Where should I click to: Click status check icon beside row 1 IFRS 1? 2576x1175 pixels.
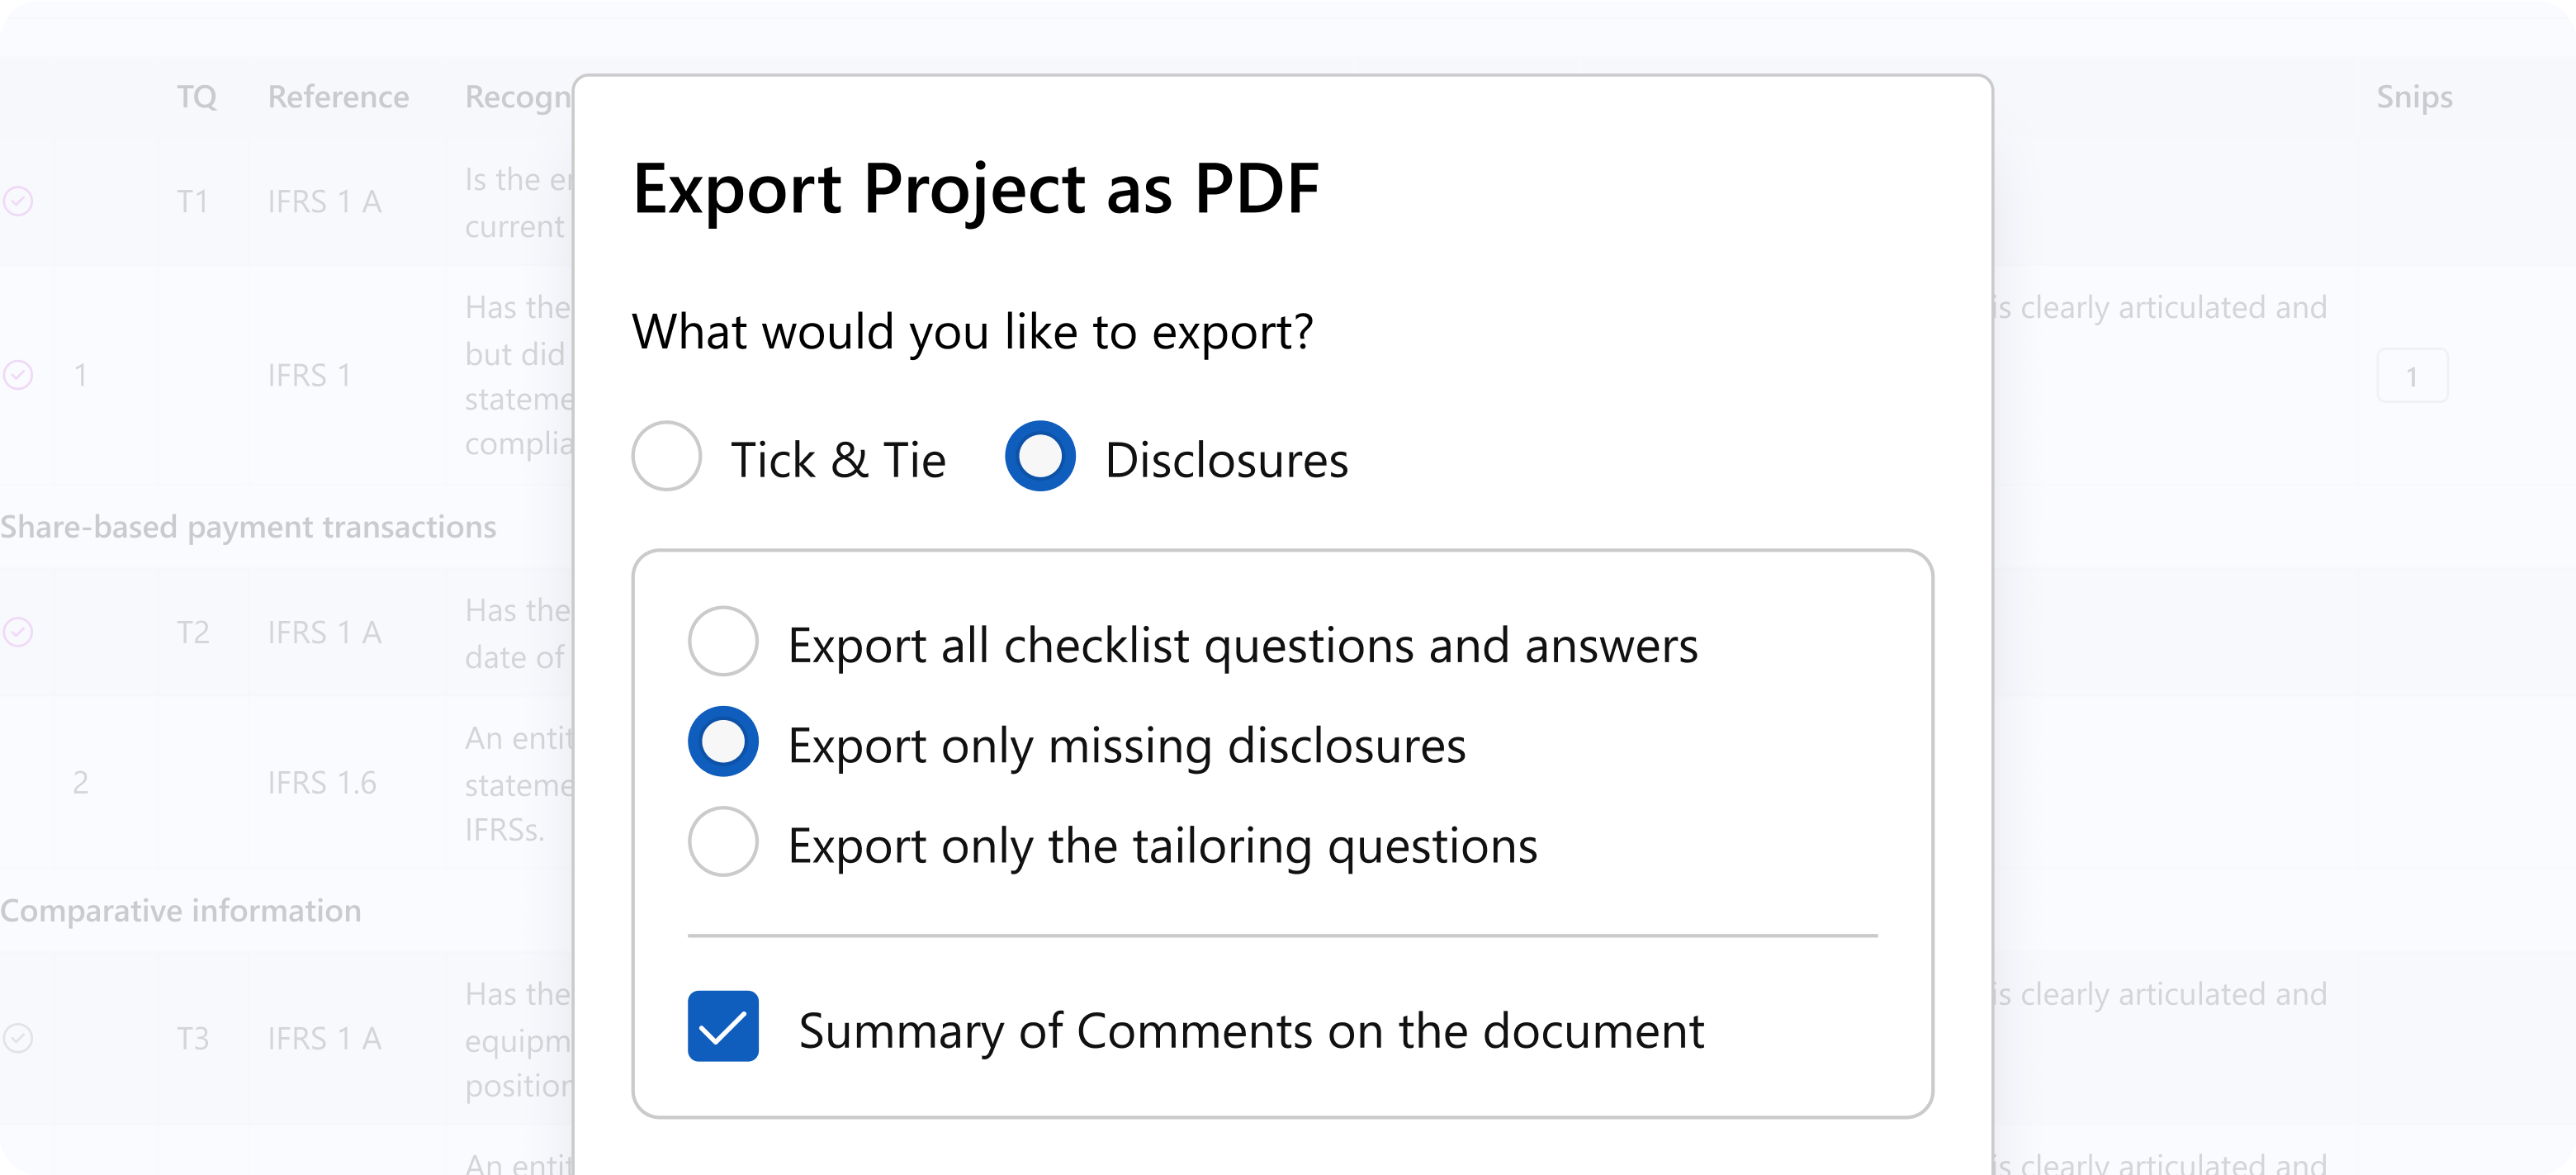[18, 375]
